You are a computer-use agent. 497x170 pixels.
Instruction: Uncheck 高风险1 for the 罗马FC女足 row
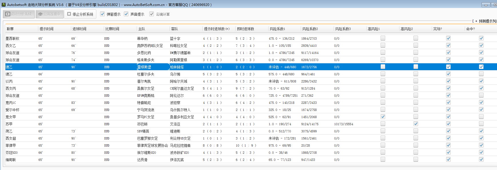(383, 117)
